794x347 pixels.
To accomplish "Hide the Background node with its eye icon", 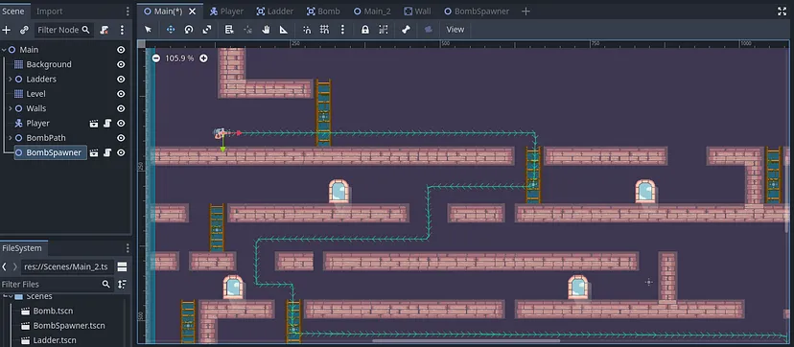I will click(121, 64).
